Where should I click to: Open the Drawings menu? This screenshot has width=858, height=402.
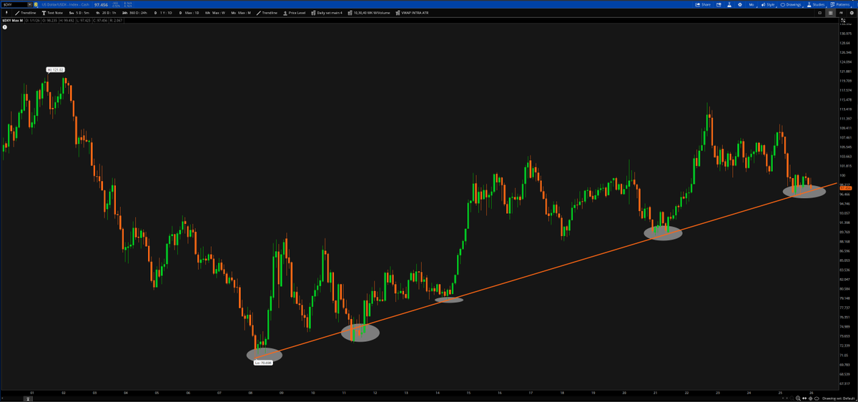pyautogui.click(x=790, y=4)
